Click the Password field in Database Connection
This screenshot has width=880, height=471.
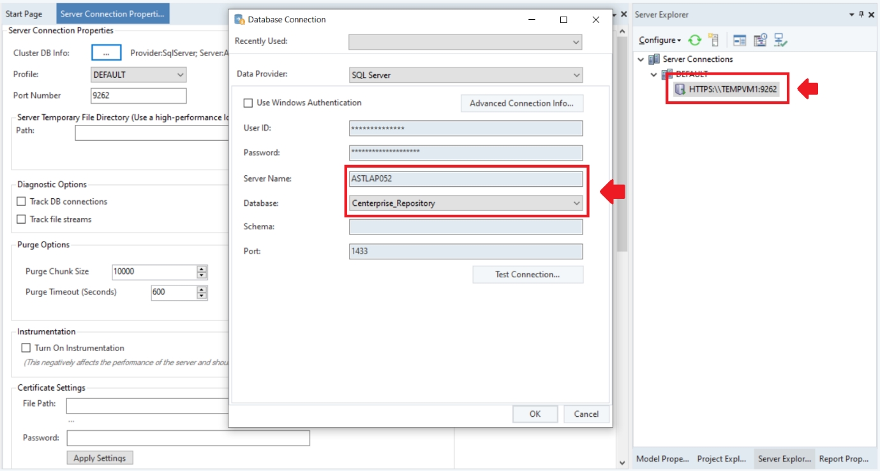click(466, 153)
